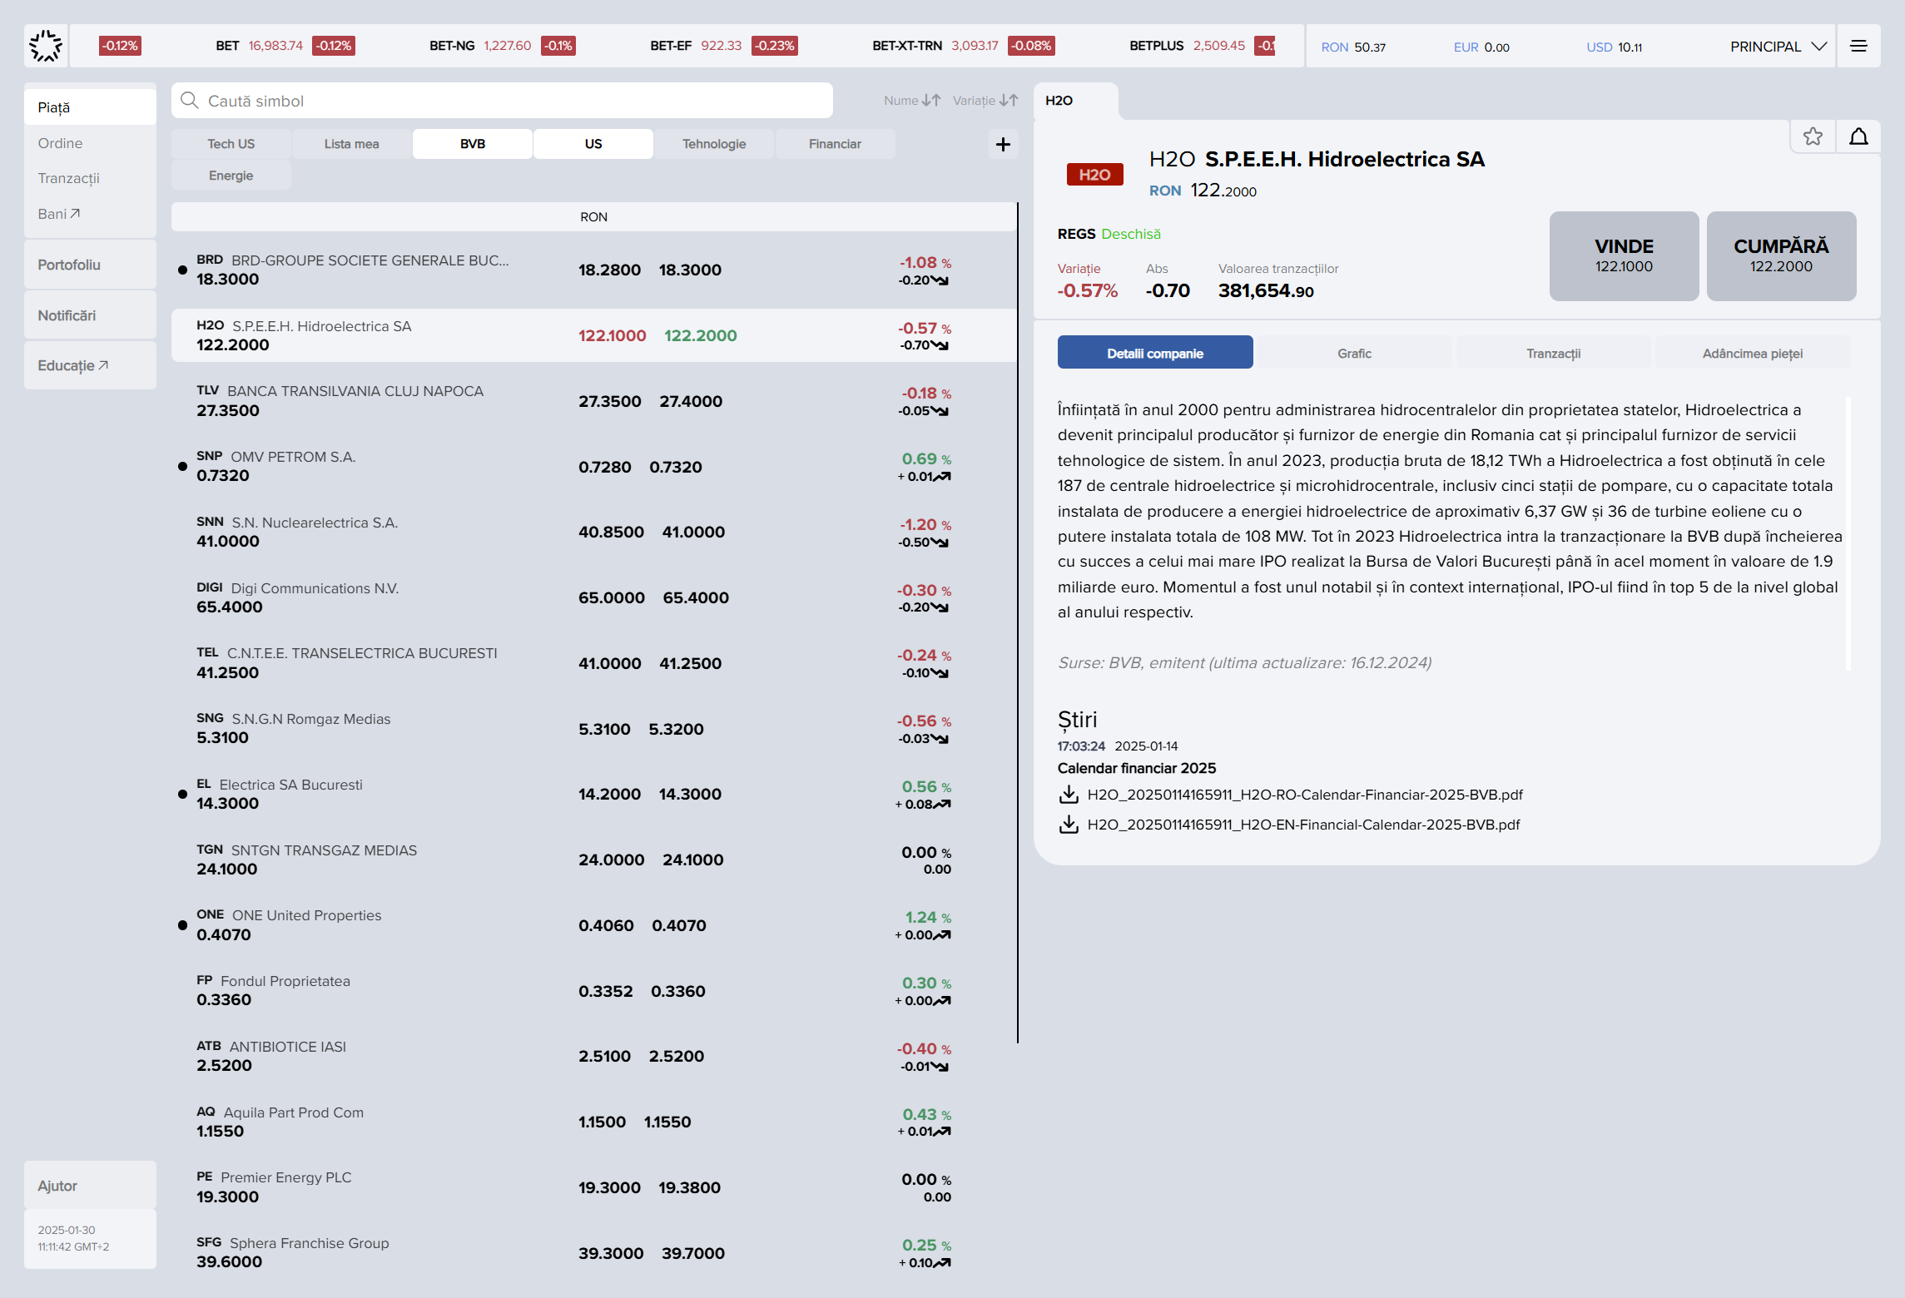Image resolution: width=1905 pixels, height=1298 pixels.
Task: Click the app logo in the header
Action: point(46,46)
